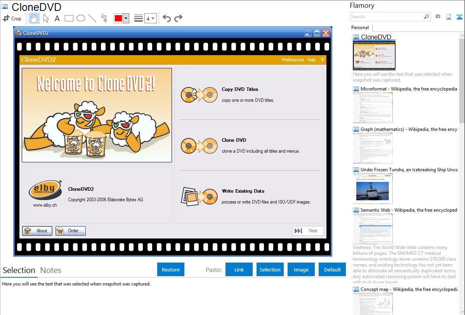Select the Concept map snapshot title
Viewport: 465px width, 315px height.
pyautogui.click(x=409, y=289)
